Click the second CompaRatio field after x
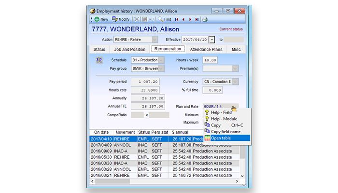Viewport: 338px width, 193px height. tap(159, 115)
